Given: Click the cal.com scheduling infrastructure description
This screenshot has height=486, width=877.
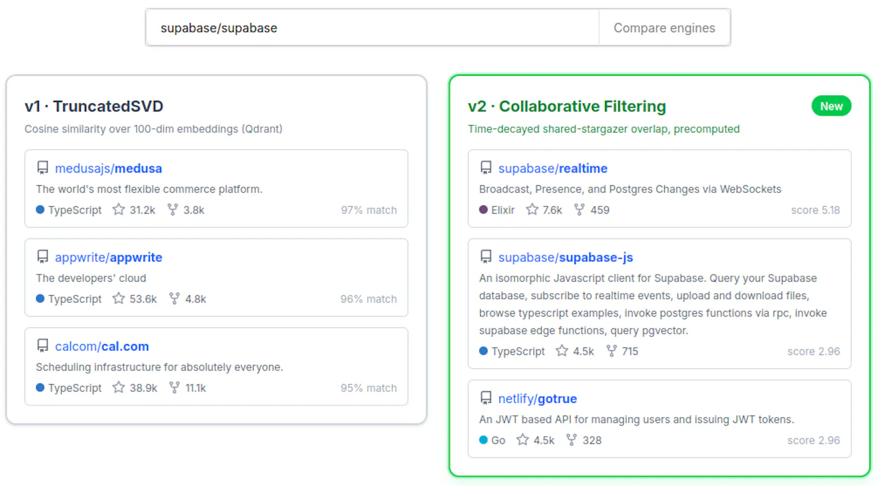Looking at the screenshot, I should point(160,367).
